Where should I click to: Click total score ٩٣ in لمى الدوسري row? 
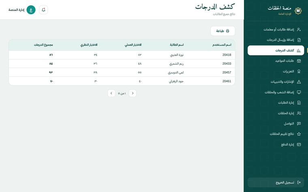click(x=51, y=72)
